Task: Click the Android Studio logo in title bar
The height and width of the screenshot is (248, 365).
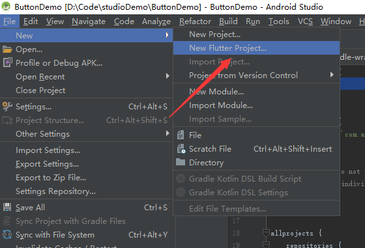Action: pos(6,7)
